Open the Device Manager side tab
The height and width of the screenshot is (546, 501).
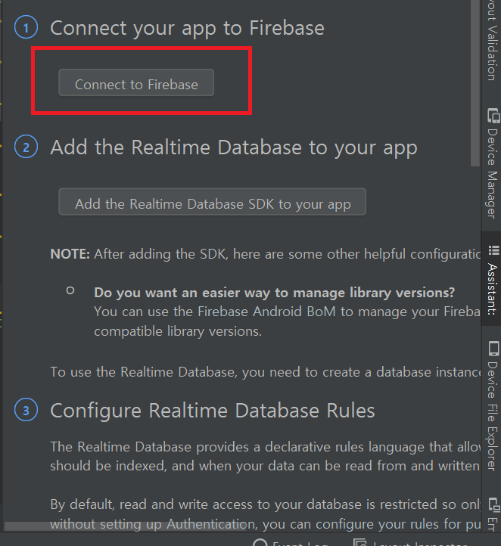point(492,163)
